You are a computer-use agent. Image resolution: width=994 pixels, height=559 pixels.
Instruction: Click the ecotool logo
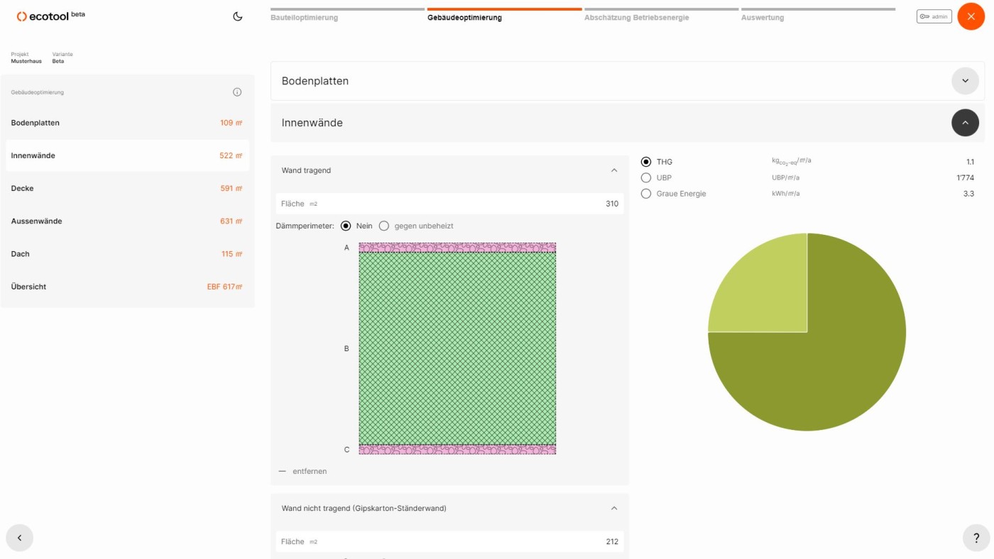coord(50,16)
